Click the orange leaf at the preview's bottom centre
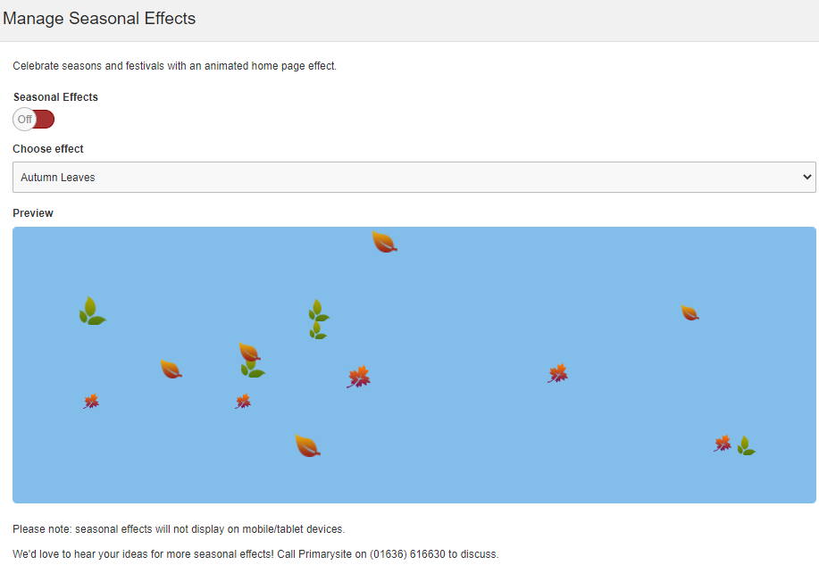This screenshot has width=819, height=565. click(x=307, y=445)
